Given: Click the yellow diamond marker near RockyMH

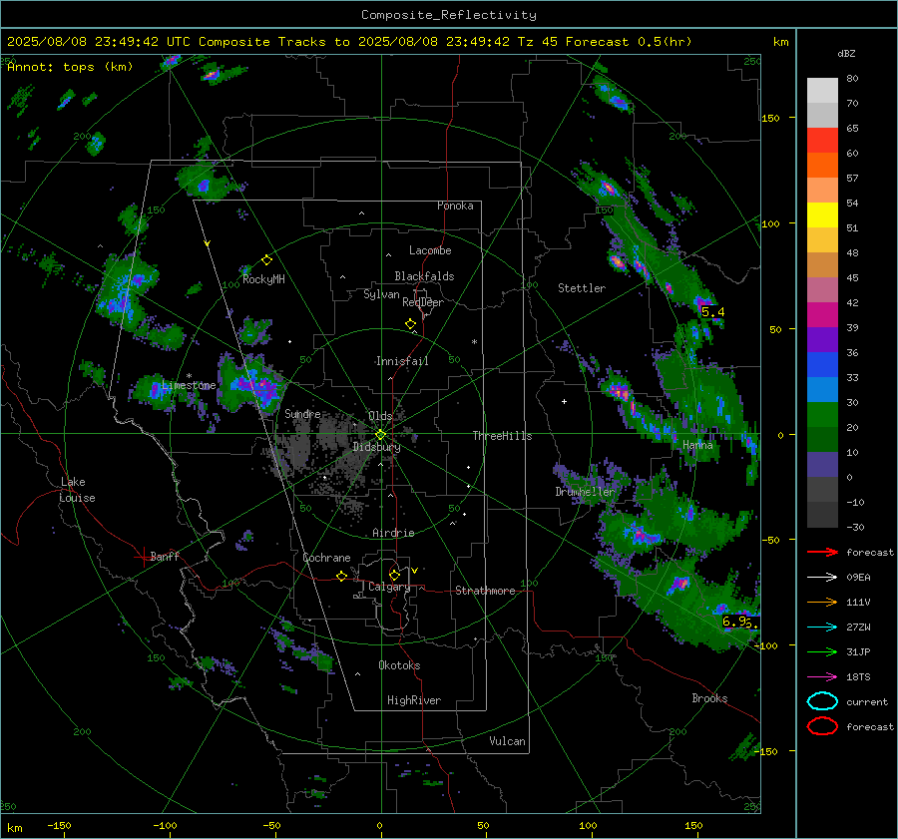Looking at the screenshot, I should tap(266, 260).
